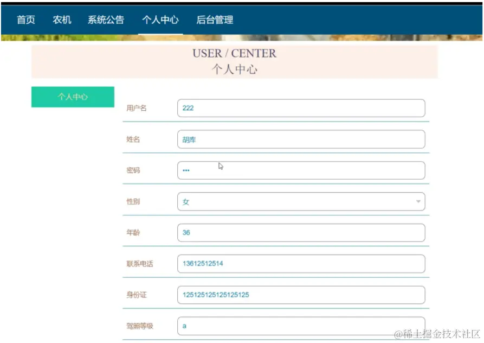Switch to the 个人中心 tab
The height and width of the screenshot is (343, 484).
coord(160,20)
